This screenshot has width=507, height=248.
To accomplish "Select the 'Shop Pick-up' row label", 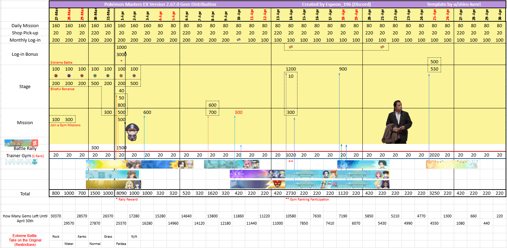I will [x=25, y=33].
